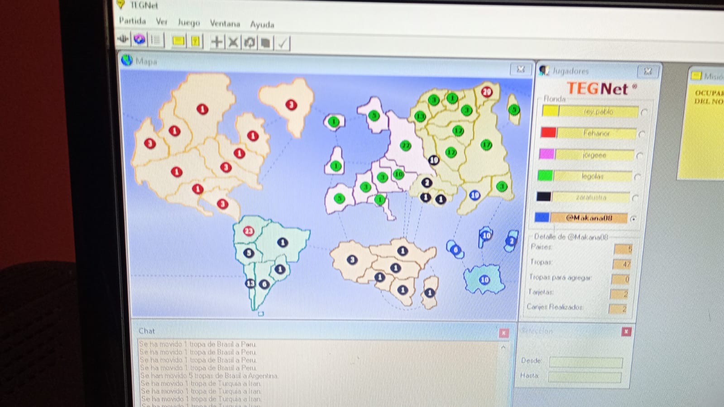Click the cards stack toolbar icon
Image resolution: width=724 pixels, height=407 pixels.
tap(266, 43)
